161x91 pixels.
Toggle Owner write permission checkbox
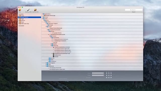coord(109,73)
